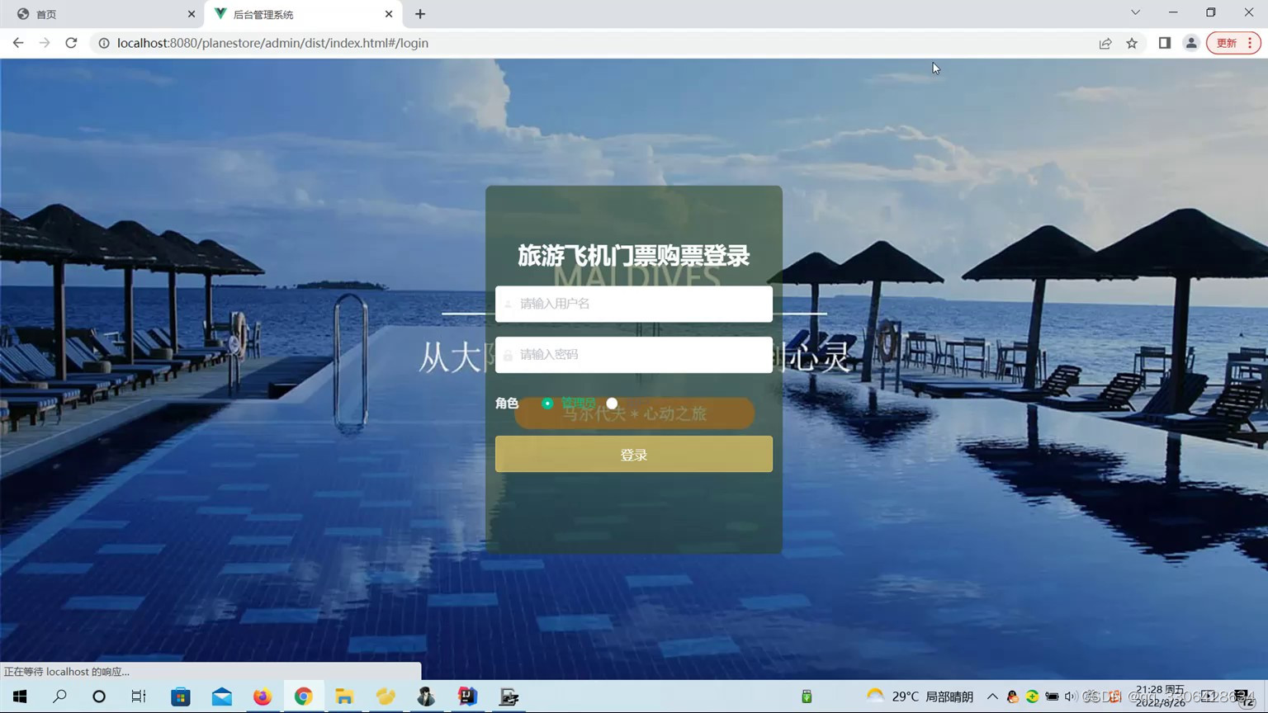Select the second unselected role radio button

[x=612, y=404]
